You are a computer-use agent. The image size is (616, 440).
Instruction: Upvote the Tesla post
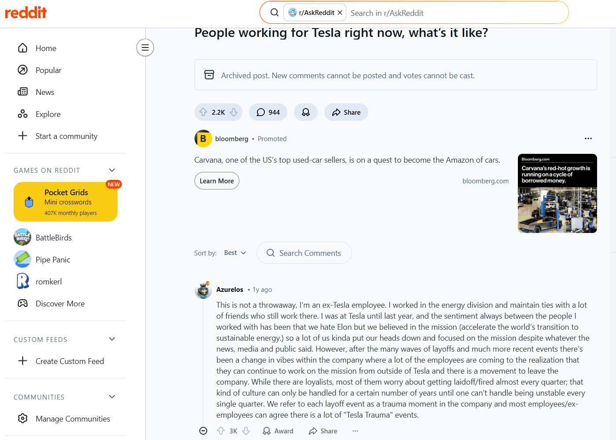[x=203, y=113]
